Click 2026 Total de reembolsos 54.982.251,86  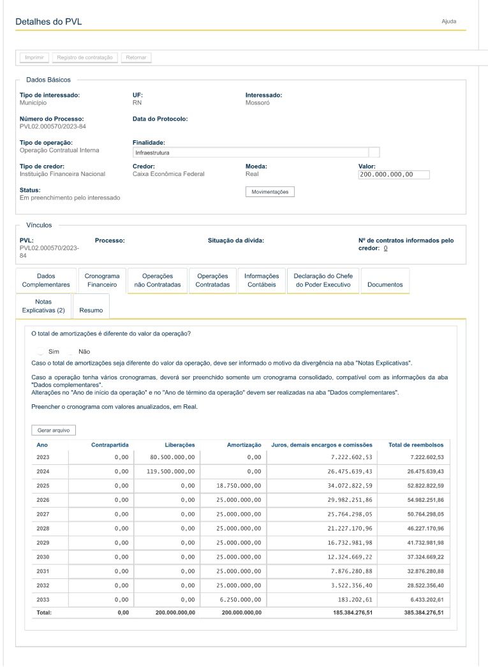(425, 500)
